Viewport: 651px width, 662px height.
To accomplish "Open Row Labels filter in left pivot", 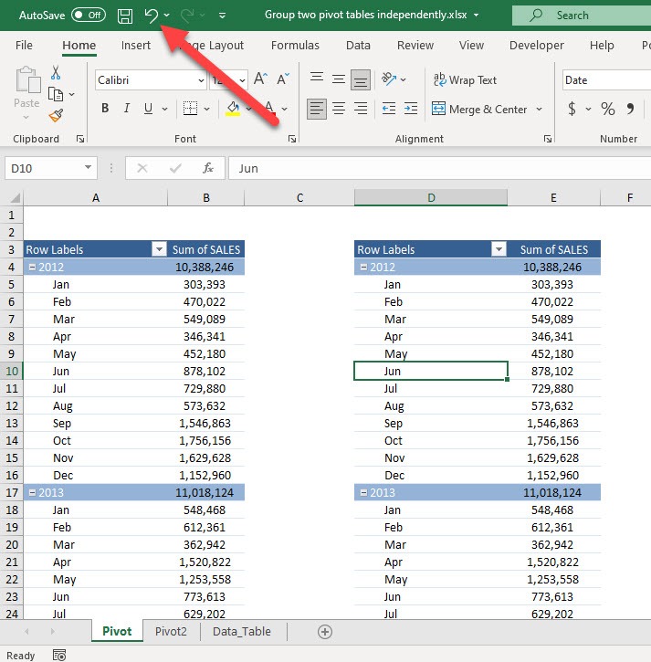I will (x=159, y=249).
